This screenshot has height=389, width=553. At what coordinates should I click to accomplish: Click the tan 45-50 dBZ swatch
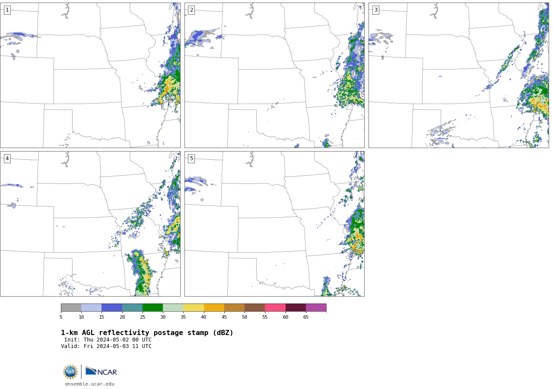234,307
